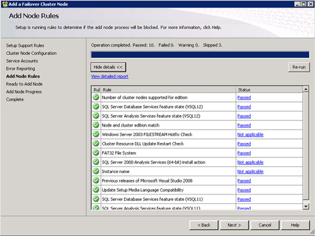The height and width of the screenshot is (236, 315).
Task: Go back with the Back button
Action: [204, 225]
